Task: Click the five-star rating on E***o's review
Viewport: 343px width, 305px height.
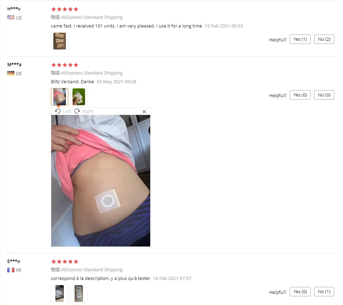Action: click(x=64, y=261)
